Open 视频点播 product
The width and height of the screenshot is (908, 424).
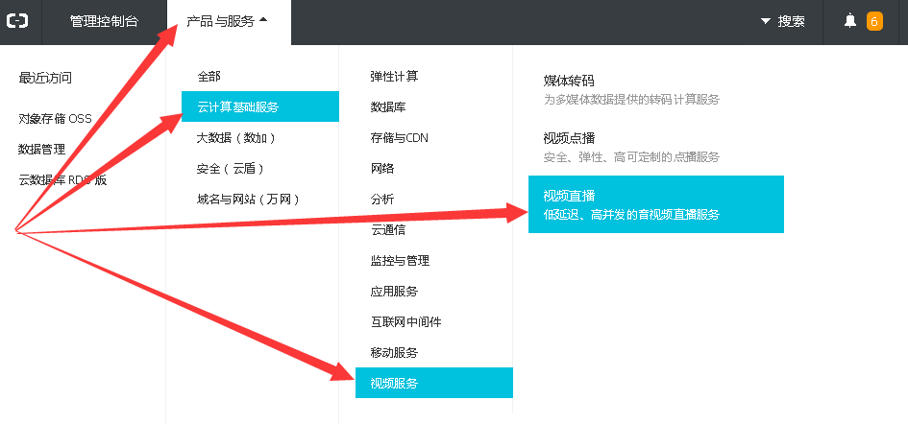click(569, 138)
